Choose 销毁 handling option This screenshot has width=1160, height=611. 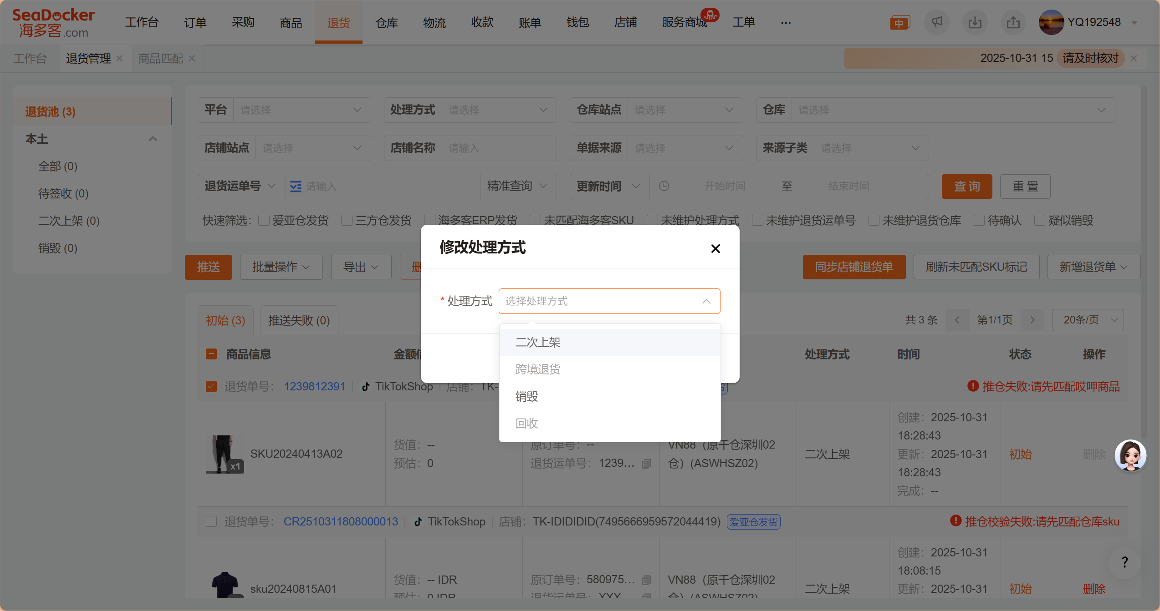(527, 397)
